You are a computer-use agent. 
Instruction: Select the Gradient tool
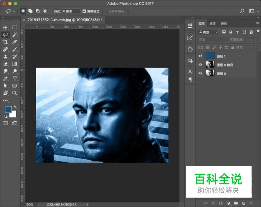[15, 64]
